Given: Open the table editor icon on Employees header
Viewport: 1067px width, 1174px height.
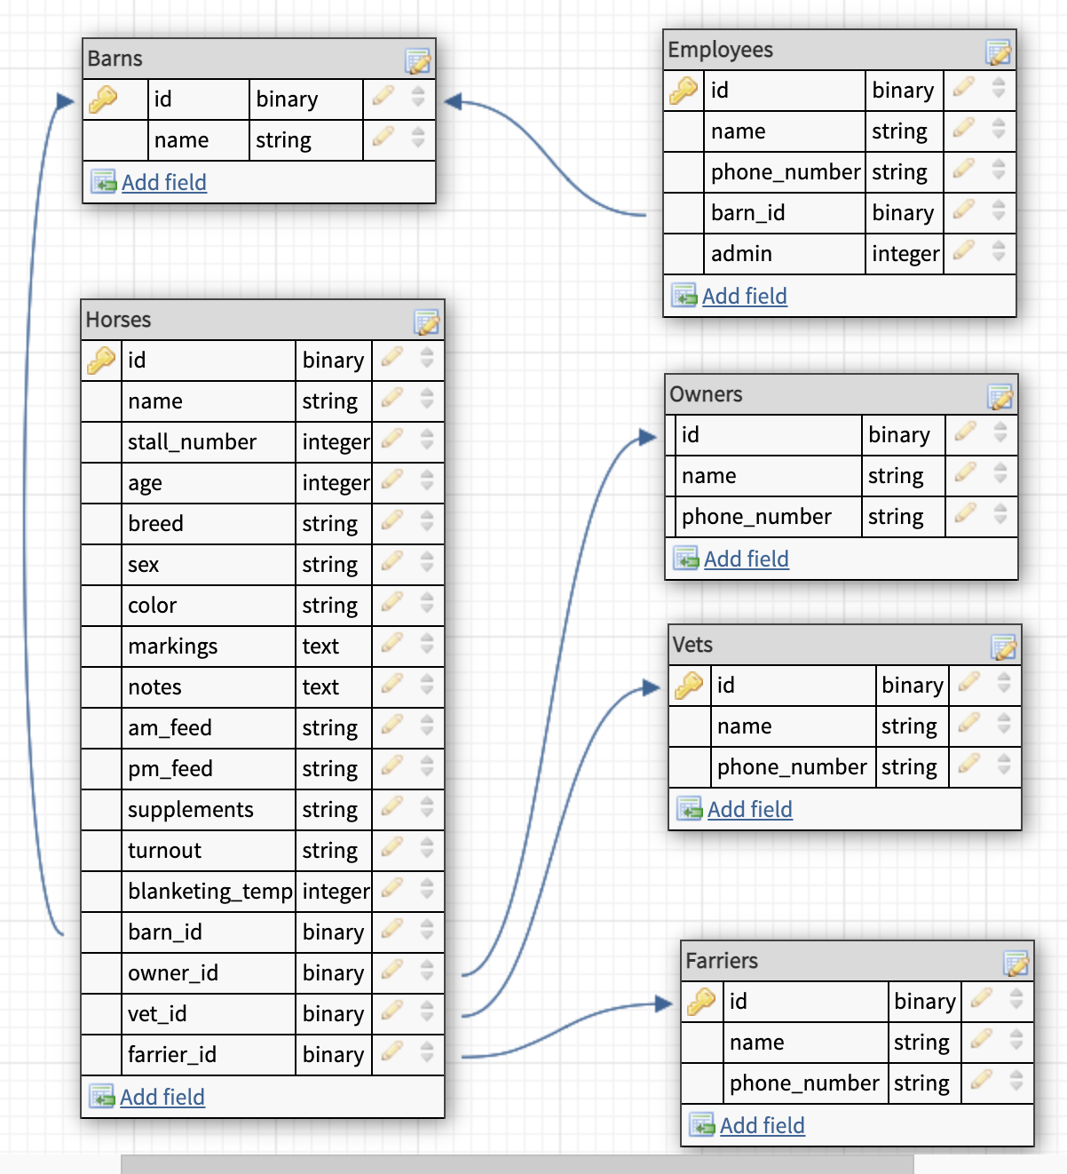Looking at the screenshot, I should click(998, 51).
